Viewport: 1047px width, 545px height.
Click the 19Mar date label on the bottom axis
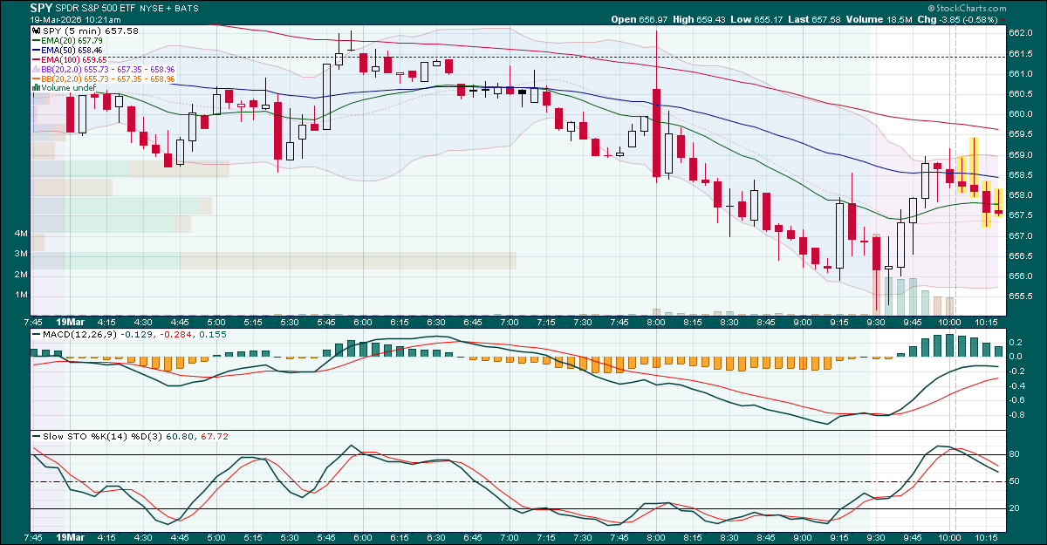pos(70,539)
